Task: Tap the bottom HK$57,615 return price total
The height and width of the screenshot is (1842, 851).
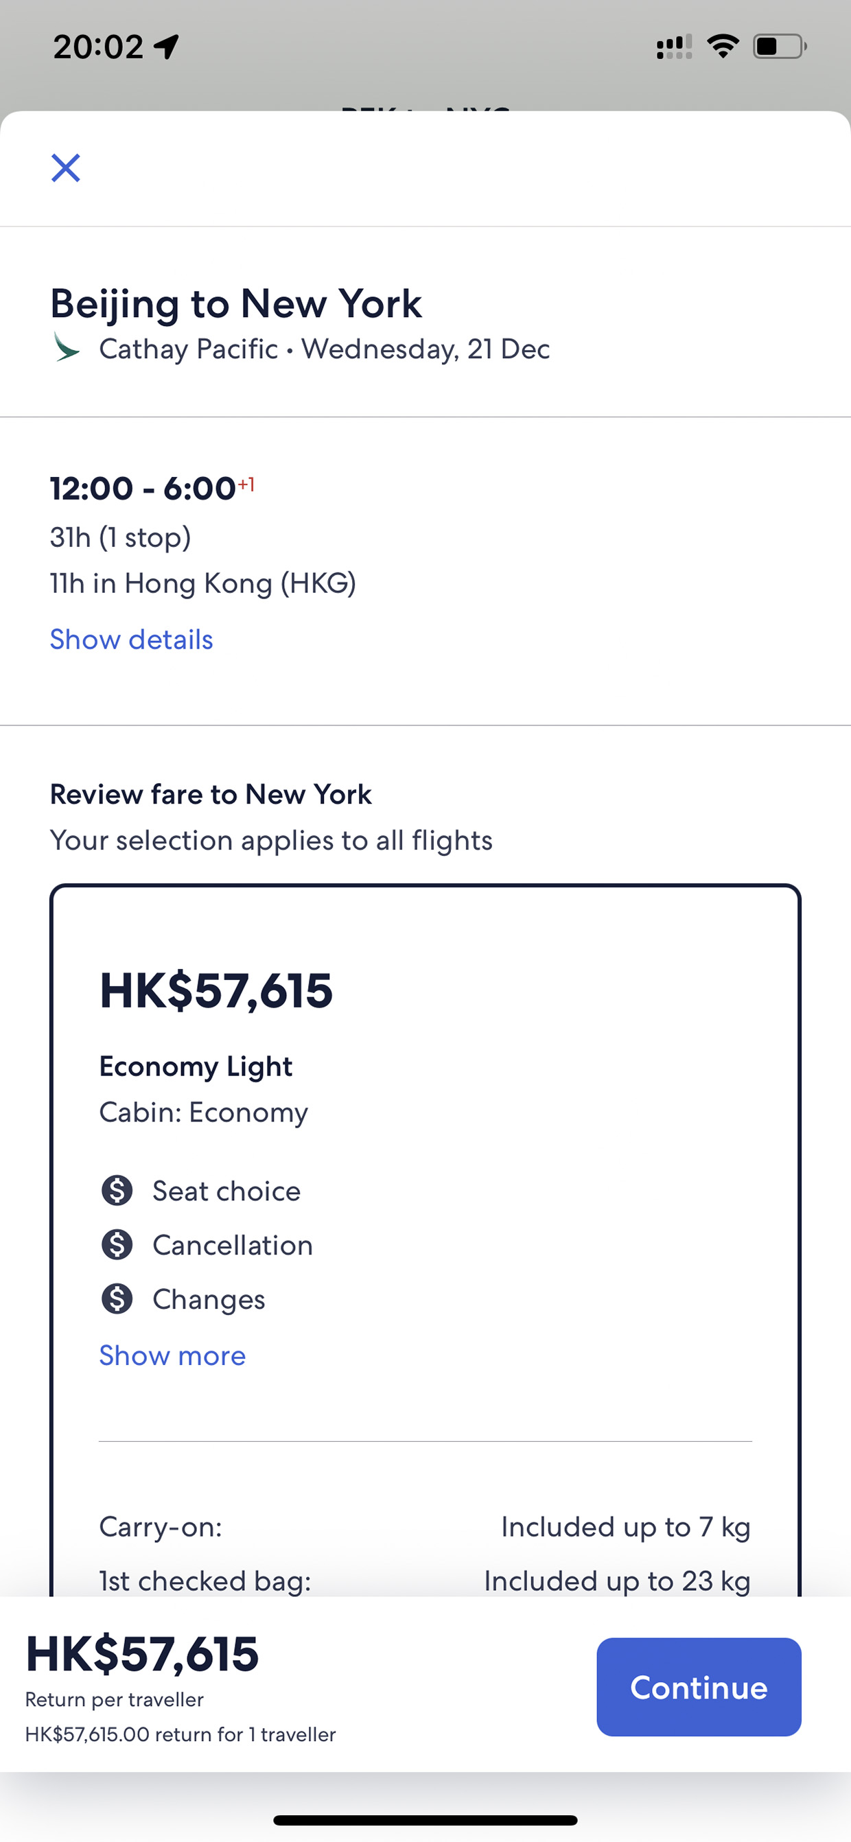Action: click(142, 1654)
